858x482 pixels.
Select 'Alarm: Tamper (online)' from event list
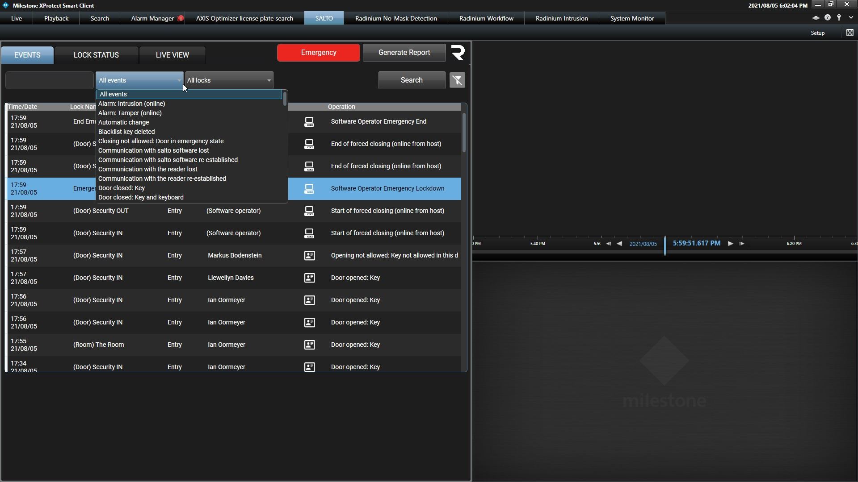pyautogui.click(x=130, y=113)
